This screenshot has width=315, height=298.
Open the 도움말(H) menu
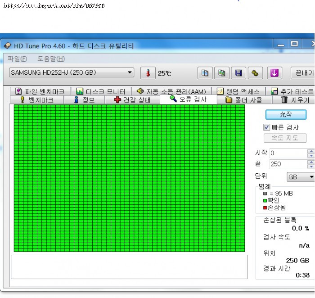[51, 59]
